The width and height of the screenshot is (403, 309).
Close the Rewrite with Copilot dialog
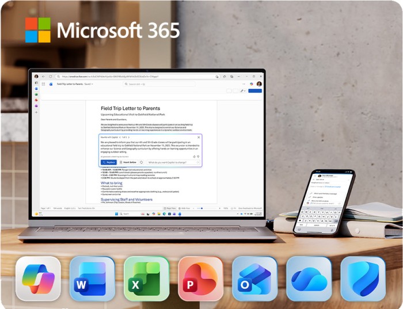coord(199,137)
